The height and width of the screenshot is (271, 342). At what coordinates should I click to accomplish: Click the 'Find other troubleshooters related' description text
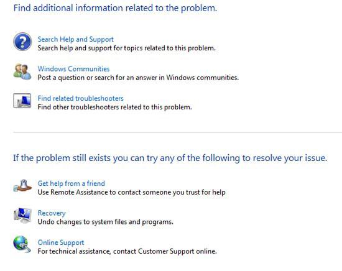point(115,107)
